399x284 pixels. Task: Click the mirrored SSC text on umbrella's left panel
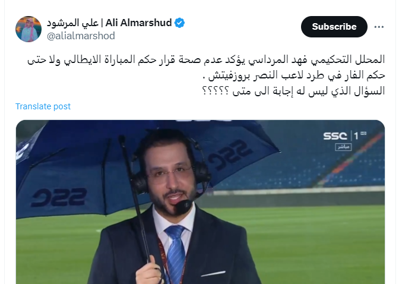pyautogui.click(x=58, y=197)
